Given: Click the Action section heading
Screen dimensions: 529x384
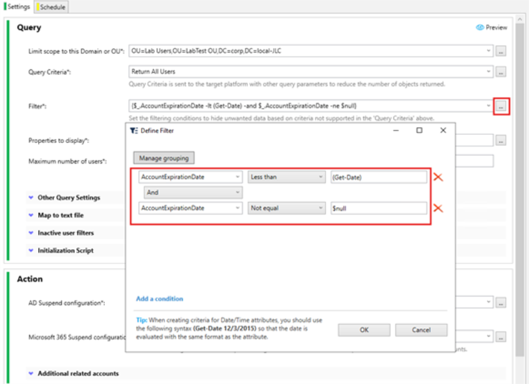Looking at the screenshot, I should click(x=30, y=279).
